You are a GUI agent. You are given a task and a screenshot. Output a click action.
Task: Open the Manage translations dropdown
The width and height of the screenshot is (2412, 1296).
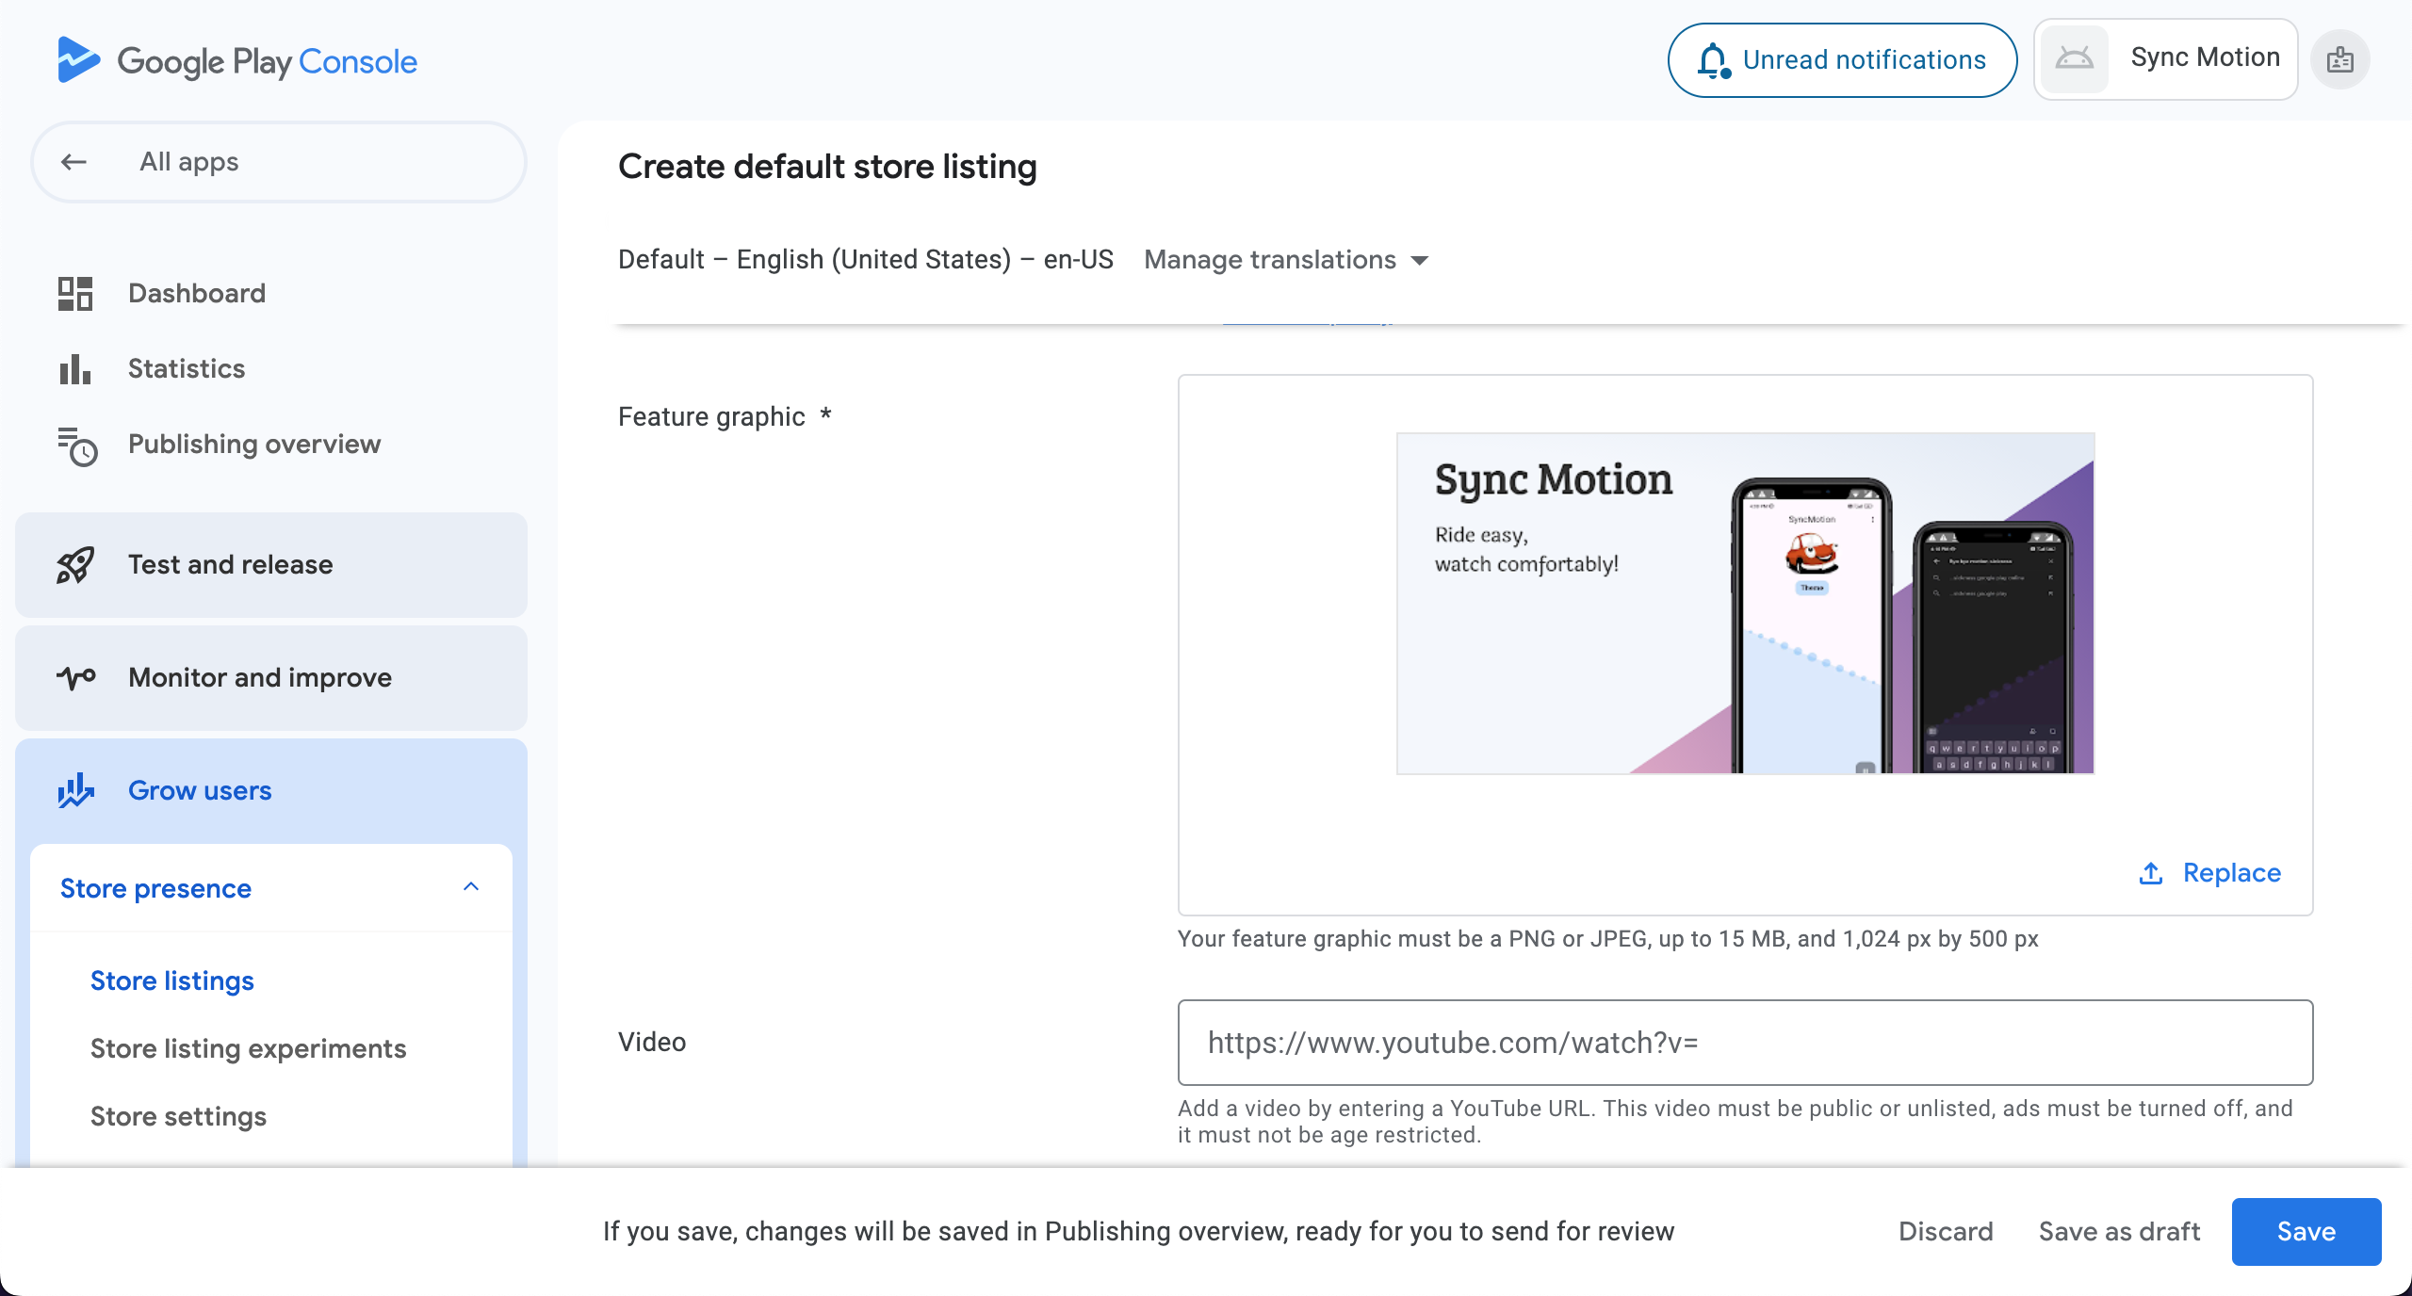pyautogui.click(x=1286, y=260)
